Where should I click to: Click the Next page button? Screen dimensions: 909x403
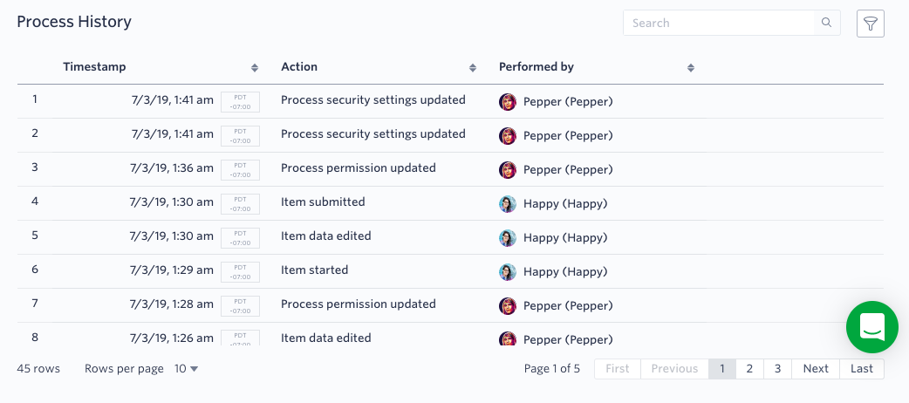816,369
